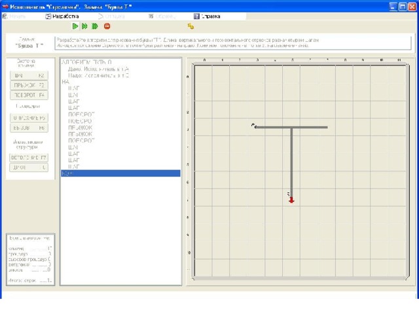Click the ОПИСАНИЕ F5 procedure button
The width and height of the screenshot is (419, 314).
[x=29, y=118]
